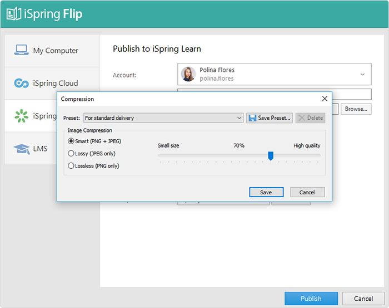The height and width of the screenshot is (308, 389).
Task: Open the Preset dropdown list
Action: 240,118
